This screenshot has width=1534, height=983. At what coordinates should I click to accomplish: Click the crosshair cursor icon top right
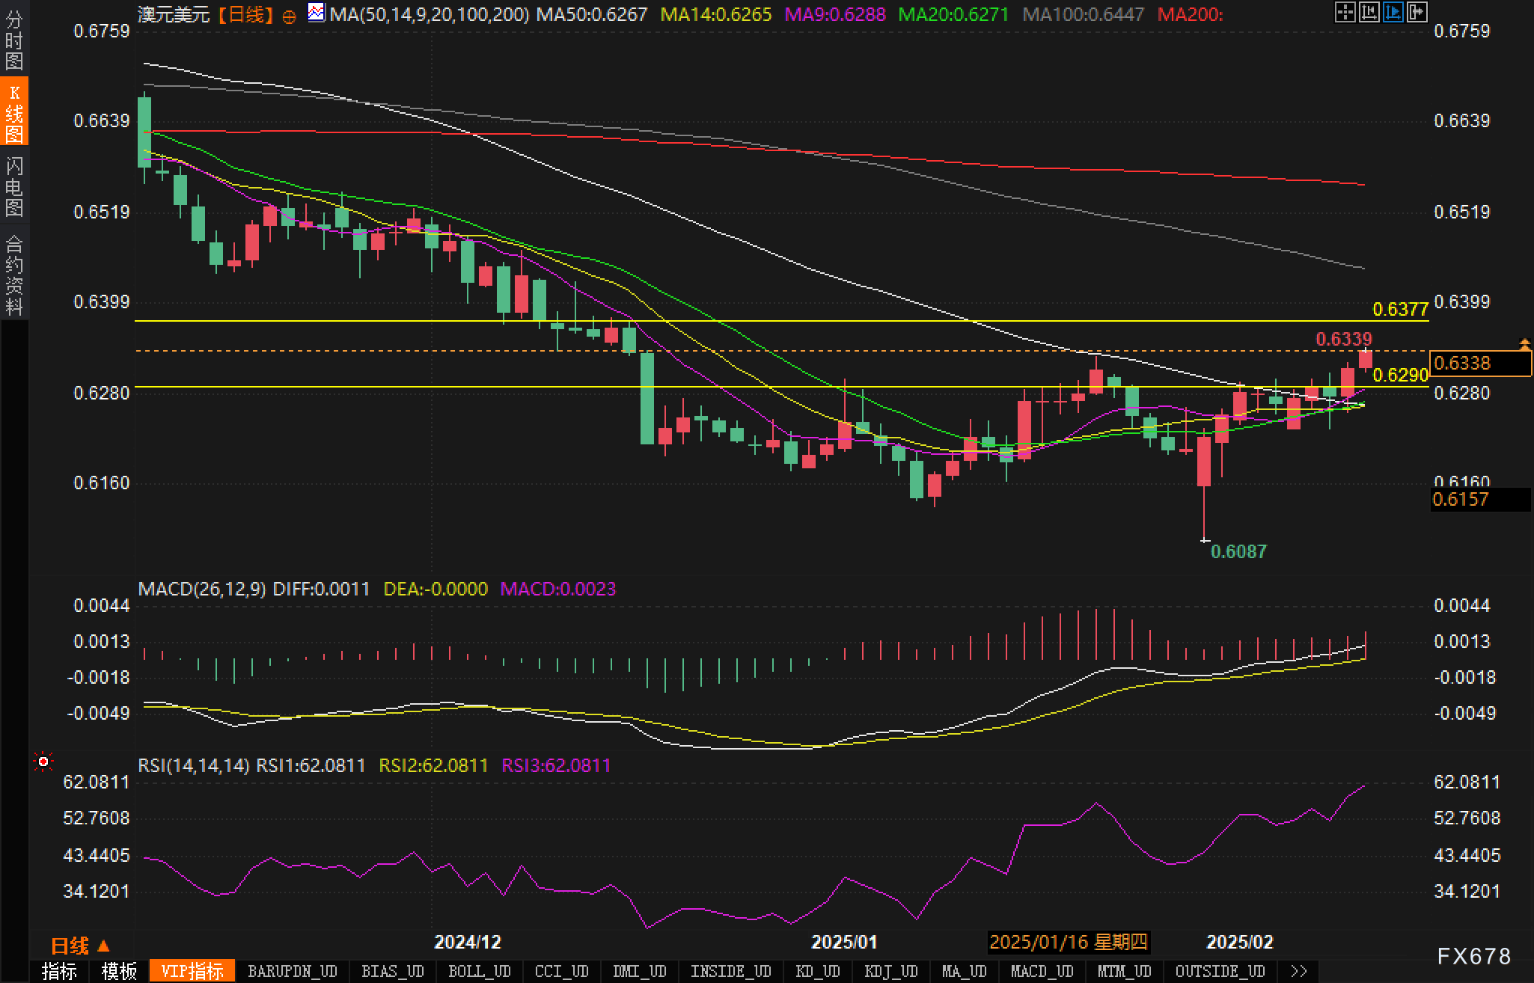point(1345,12)
